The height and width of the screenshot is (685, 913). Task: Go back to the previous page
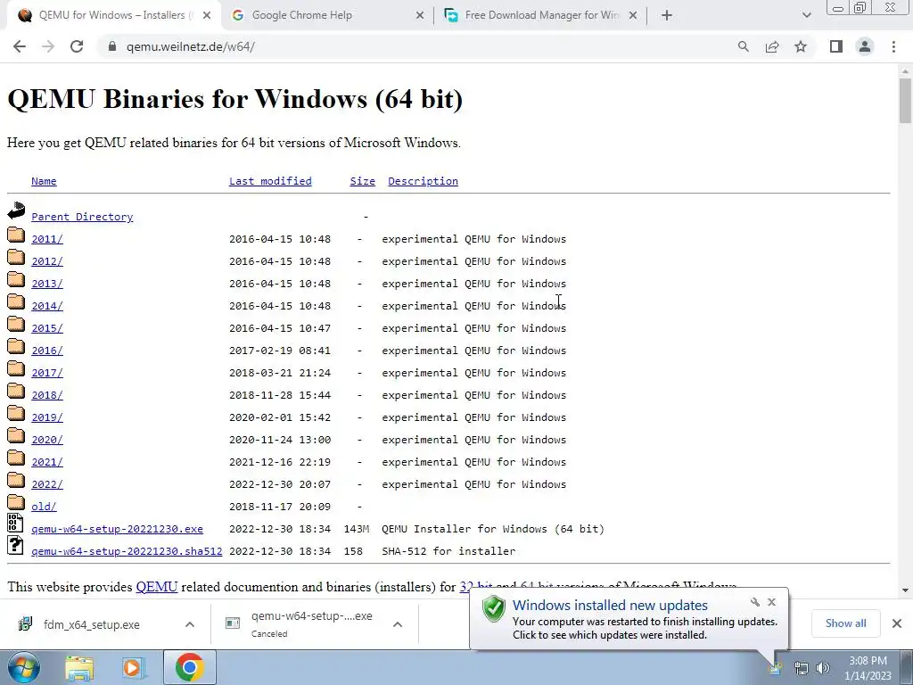coord(20,46)
